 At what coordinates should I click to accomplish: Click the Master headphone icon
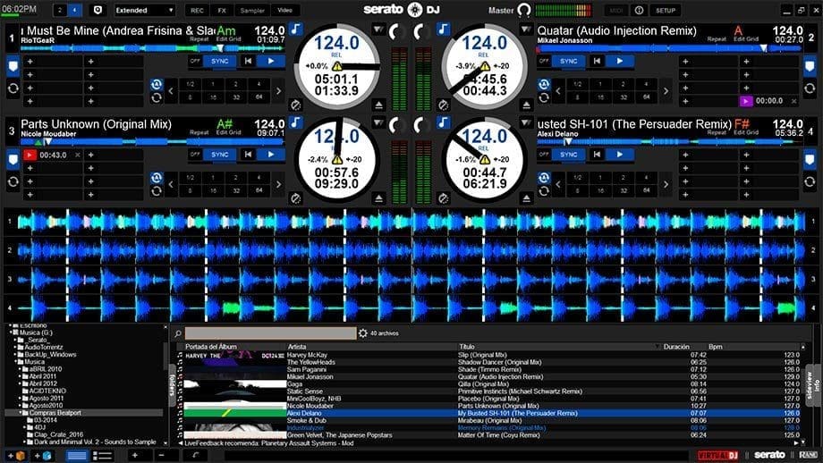coord(524,10)
